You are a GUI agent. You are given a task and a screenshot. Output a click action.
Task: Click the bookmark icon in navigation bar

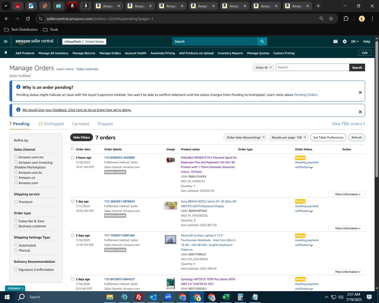6,53
